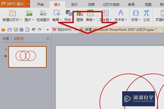Close the slide thumbnail pane
This screenshot has width=164, height=109.
pyautogui.click(x=48, y=39)
